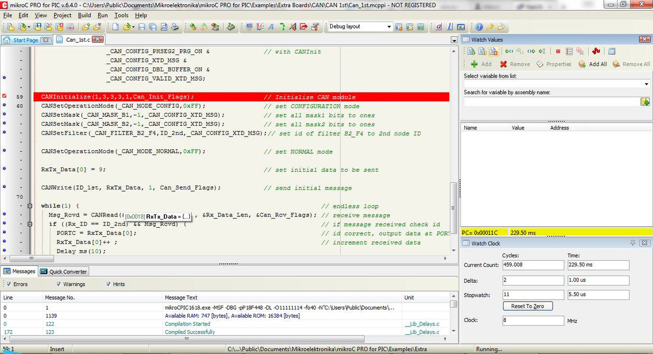Click the Program chip icon
Viewport: 653px width, 354px height.
click(231, 26)
